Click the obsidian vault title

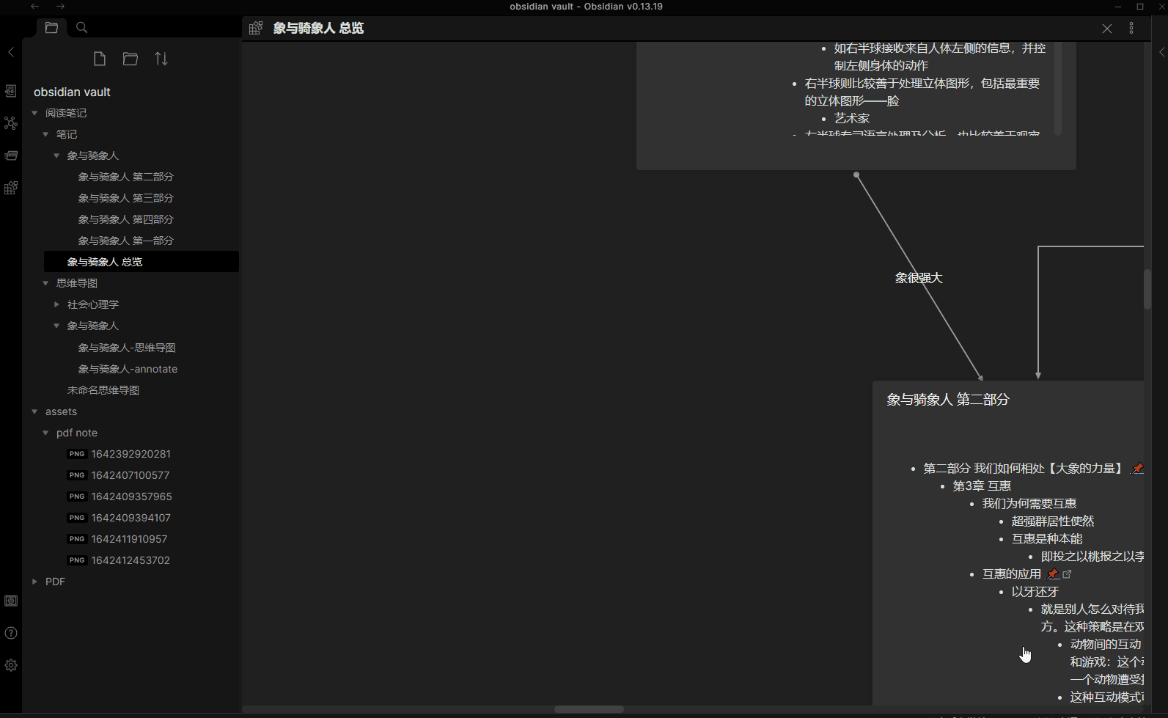point(72,92)
